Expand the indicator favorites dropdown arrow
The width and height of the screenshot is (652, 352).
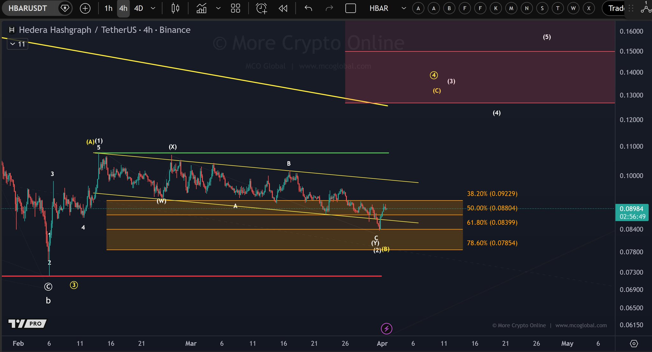point(218,8)
